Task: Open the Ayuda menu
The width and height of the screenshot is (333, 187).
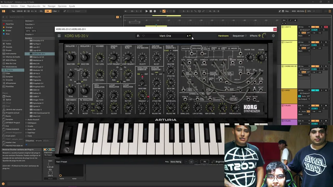Action: coord(72,6)
